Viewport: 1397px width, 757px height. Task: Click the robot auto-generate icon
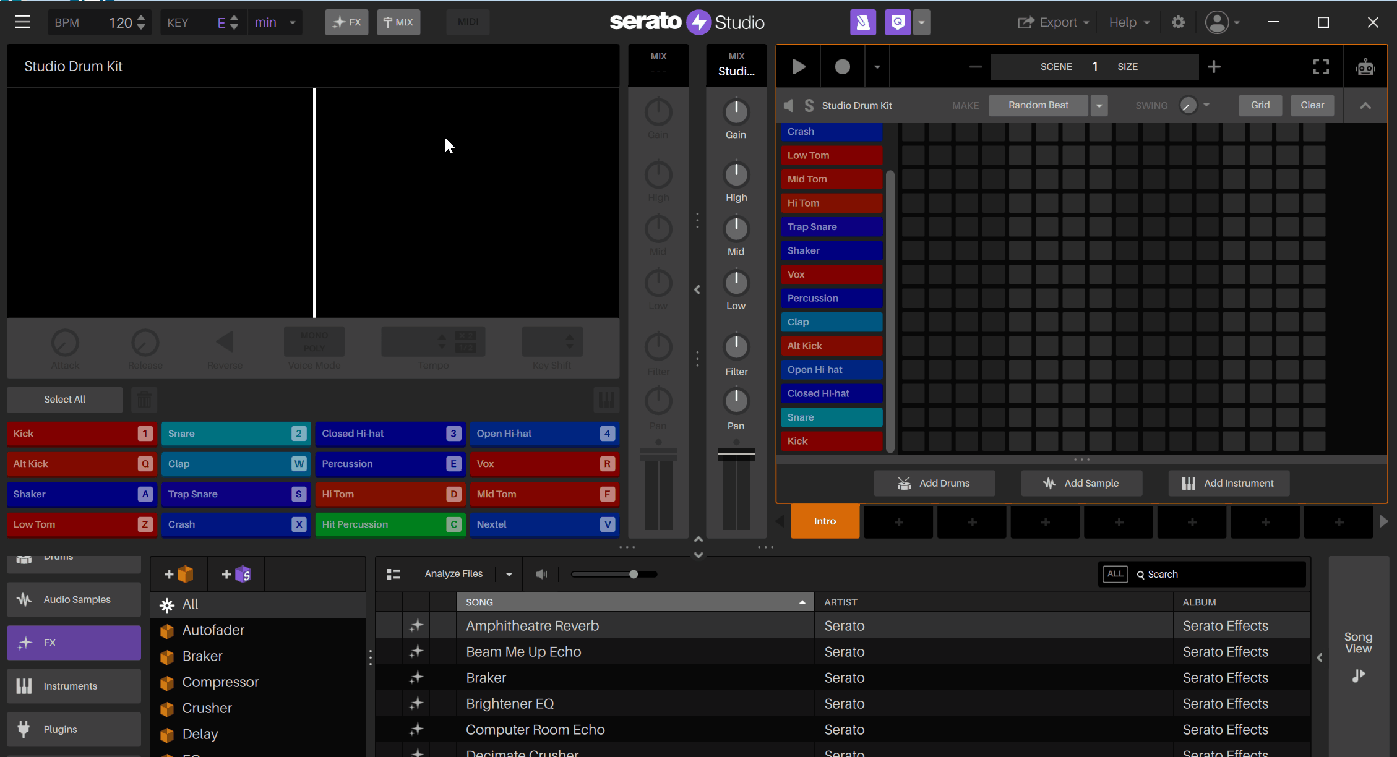click(1365, 67)
